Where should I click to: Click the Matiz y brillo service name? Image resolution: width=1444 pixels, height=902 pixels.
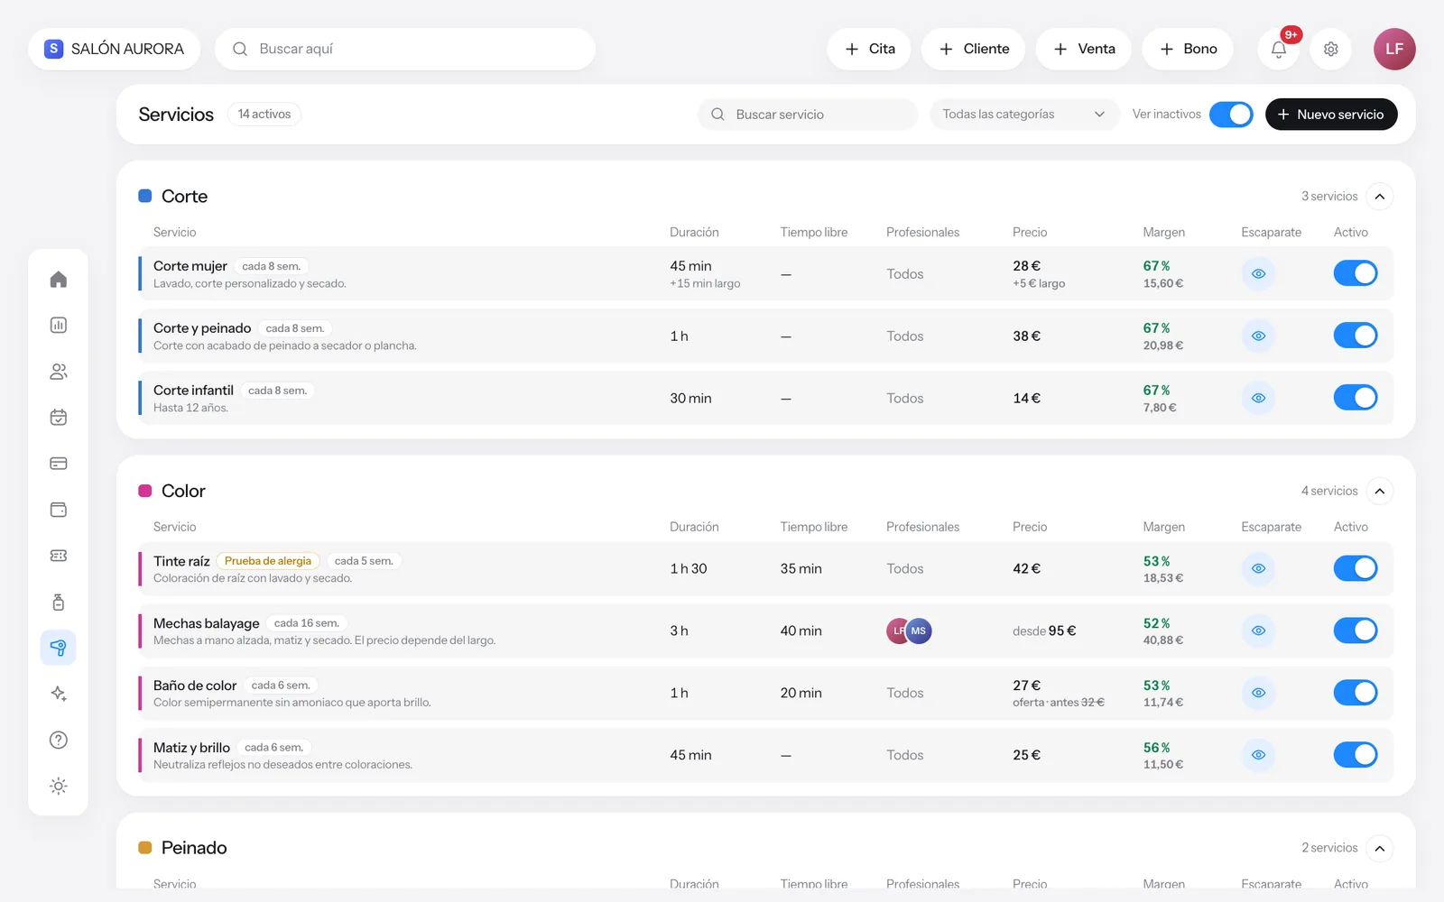pos(191,748)
